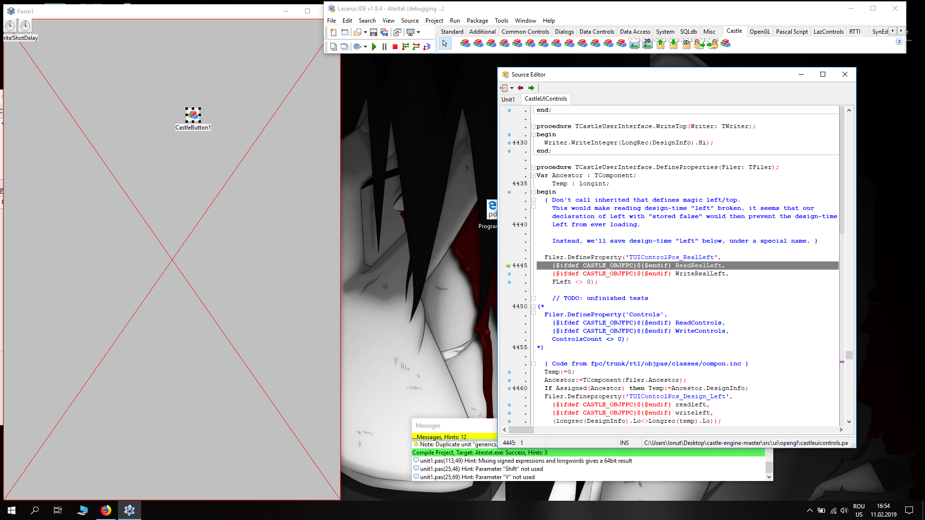The height and width of the screenshot is (520, 925).
Task: Switch to the Common Controls palette tab
Action: tap(525, 32)
